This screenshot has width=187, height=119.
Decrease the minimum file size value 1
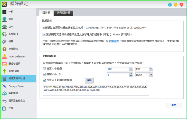(x=131, y=76)
